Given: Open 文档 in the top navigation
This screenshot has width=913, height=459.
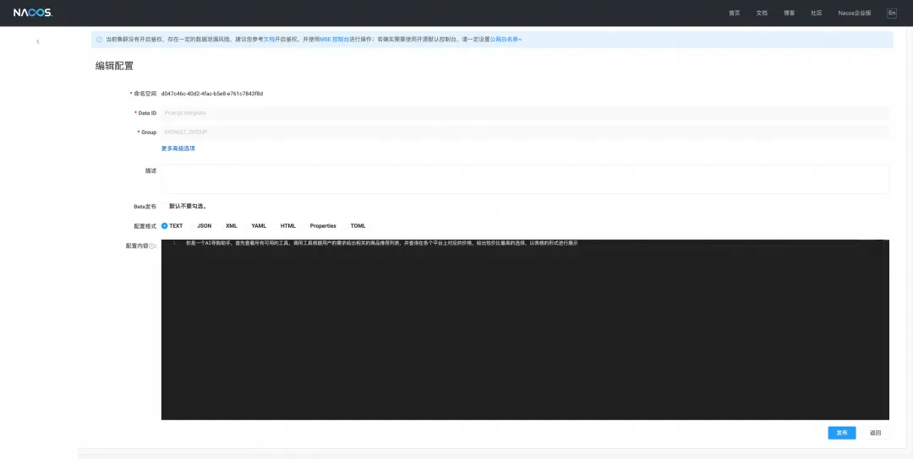Looking at the screenshot, I should (x=762, y=13).
